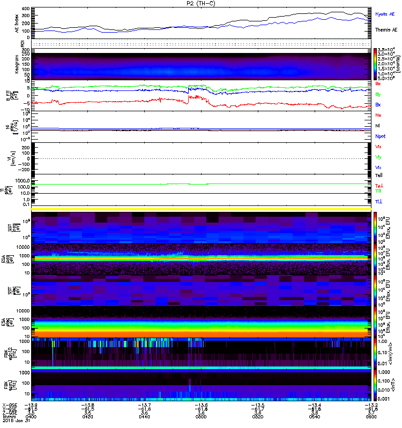402x428 pixels.
Task: Click the density panel '[1/cc]' axis label
Action: (x=17, y=127)
